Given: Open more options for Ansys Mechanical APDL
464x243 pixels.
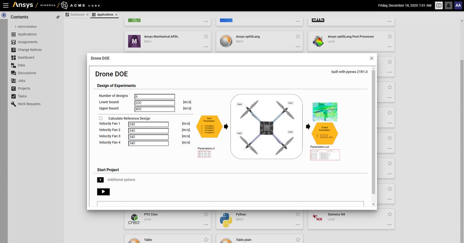Looking at the screenshot, I should coord(206,46).
